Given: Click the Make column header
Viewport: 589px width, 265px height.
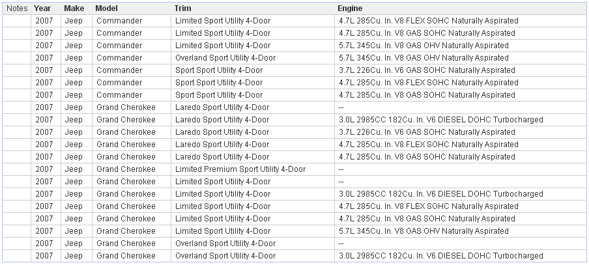Looking at the screenshot, I should click(74, 8).
